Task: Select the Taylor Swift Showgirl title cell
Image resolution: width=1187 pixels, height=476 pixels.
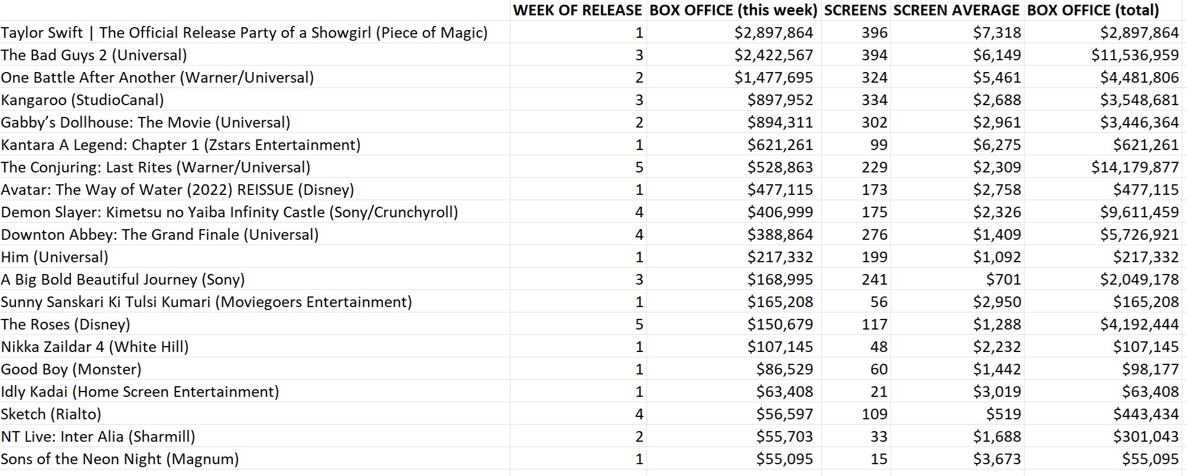Action: click(x=244, y=32)
